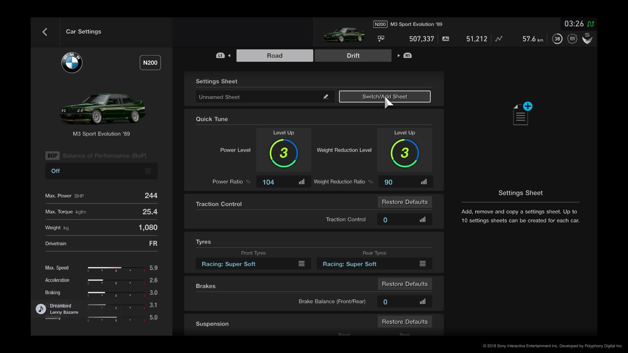Restore Defaults for Brakes
This screenshot has width=628, height=353.
[405, 284]
